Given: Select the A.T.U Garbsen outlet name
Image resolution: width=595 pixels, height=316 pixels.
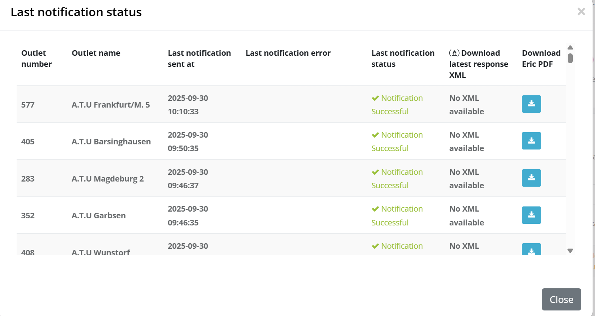Looking at the screenshot, I should [x=99, y=216].
